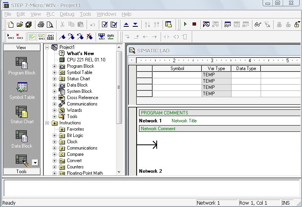This screenshot has width=302, height=207.
Task: Click the Compile checkmark toolbar icon
Action: click(x=105, y=24)
